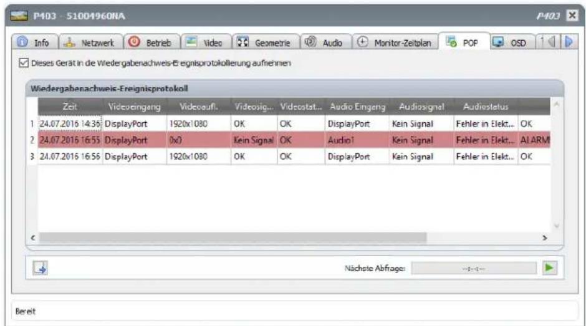Viewport: 586px width, 326px height.
Task: Start polling with the green play button
Action: click(549, 267)
